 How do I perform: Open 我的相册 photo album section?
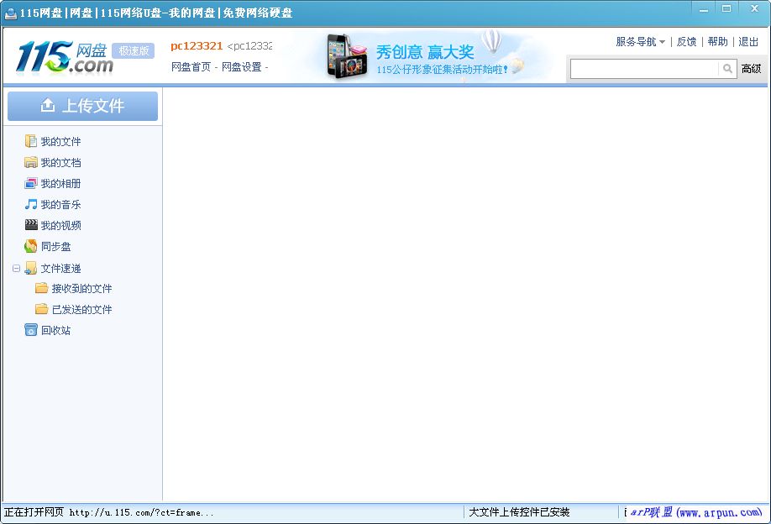[x=59, y=183]
